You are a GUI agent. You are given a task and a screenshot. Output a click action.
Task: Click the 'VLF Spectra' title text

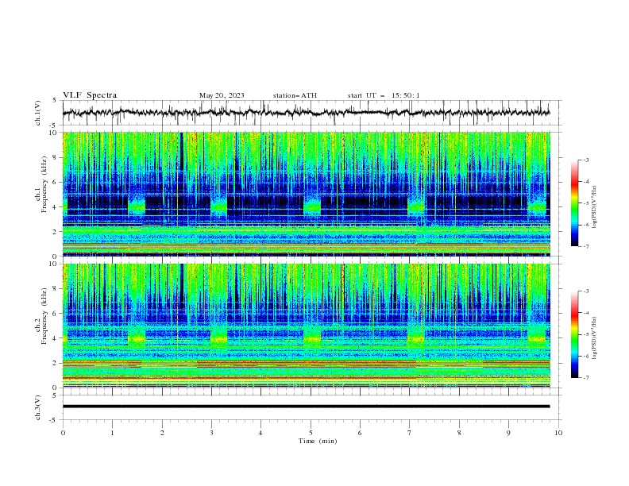tap(90, 95)
